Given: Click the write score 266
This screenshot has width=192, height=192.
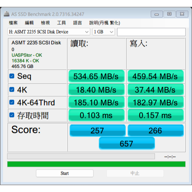Looking at the screenshot, I should coord(156,131).
